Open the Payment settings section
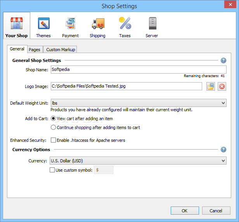Image resolution: width=239 pixels, height=222 pixels. 70,27
